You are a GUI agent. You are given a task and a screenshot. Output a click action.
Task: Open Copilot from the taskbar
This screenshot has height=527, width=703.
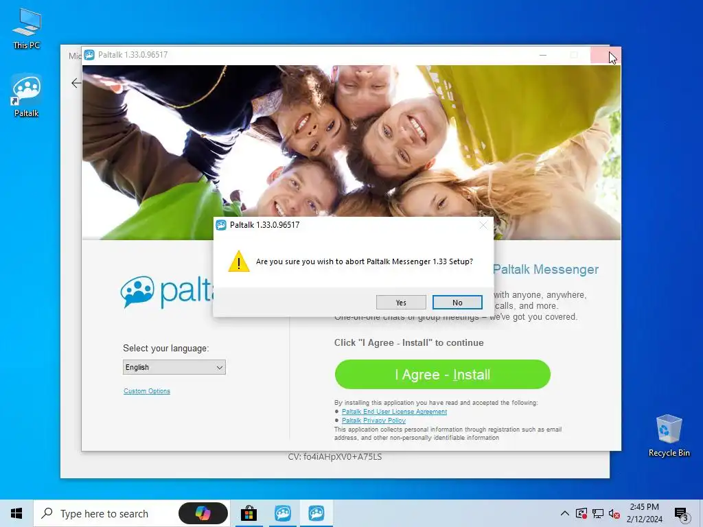(x=203, y=513)
